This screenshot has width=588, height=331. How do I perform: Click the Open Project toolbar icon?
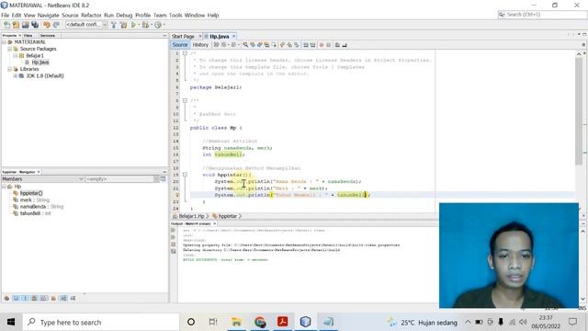(25, 25)
